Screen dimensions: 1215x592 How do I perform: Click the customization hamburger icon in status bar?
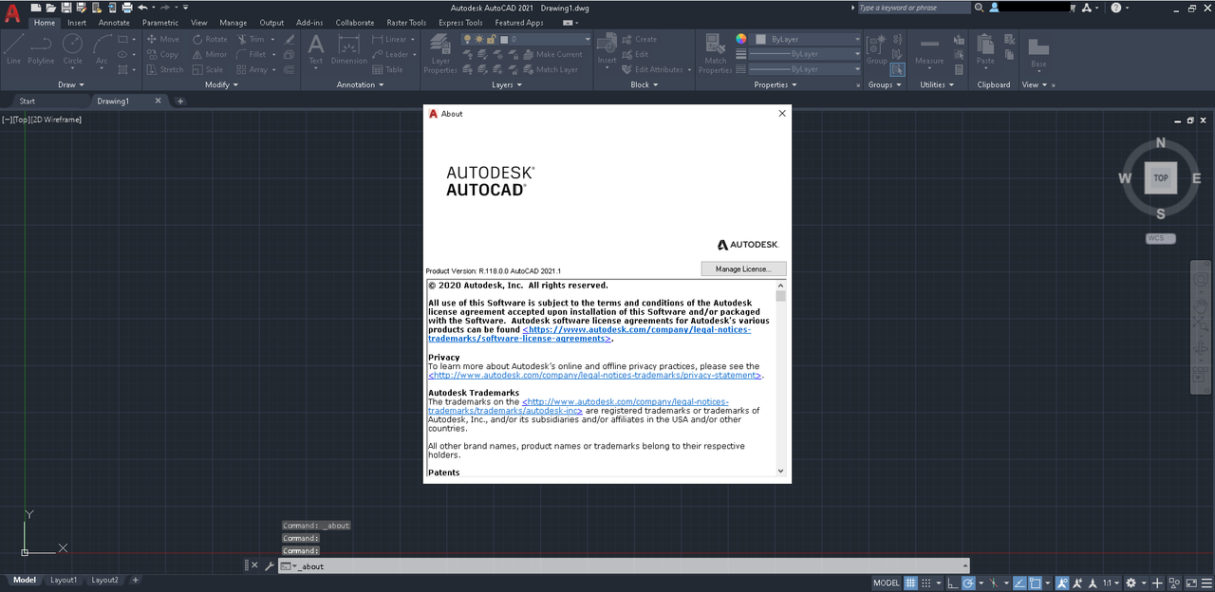pyautogui.click(x=1206, y=583)
